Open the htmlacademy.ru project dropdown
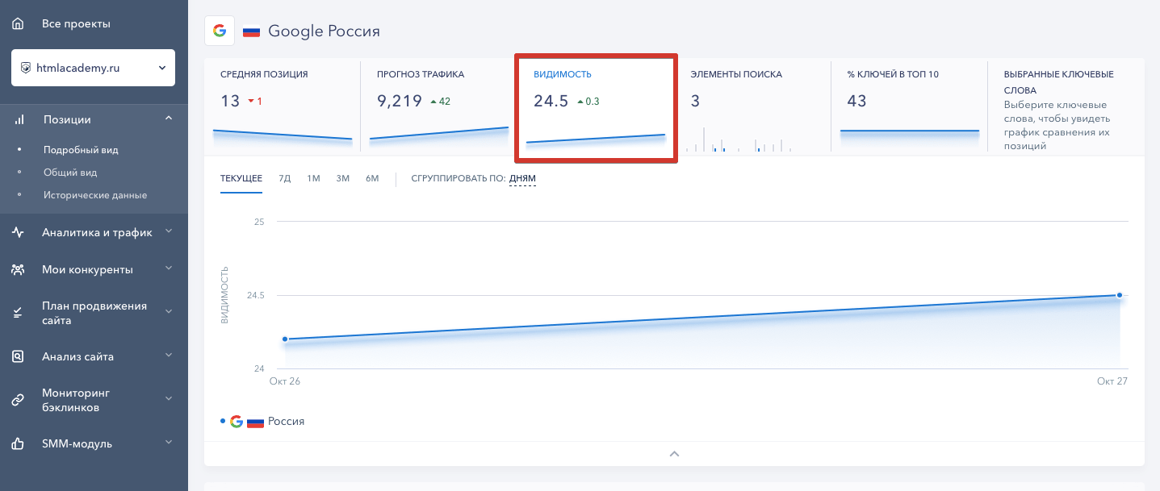 click(x=93, y=69)
